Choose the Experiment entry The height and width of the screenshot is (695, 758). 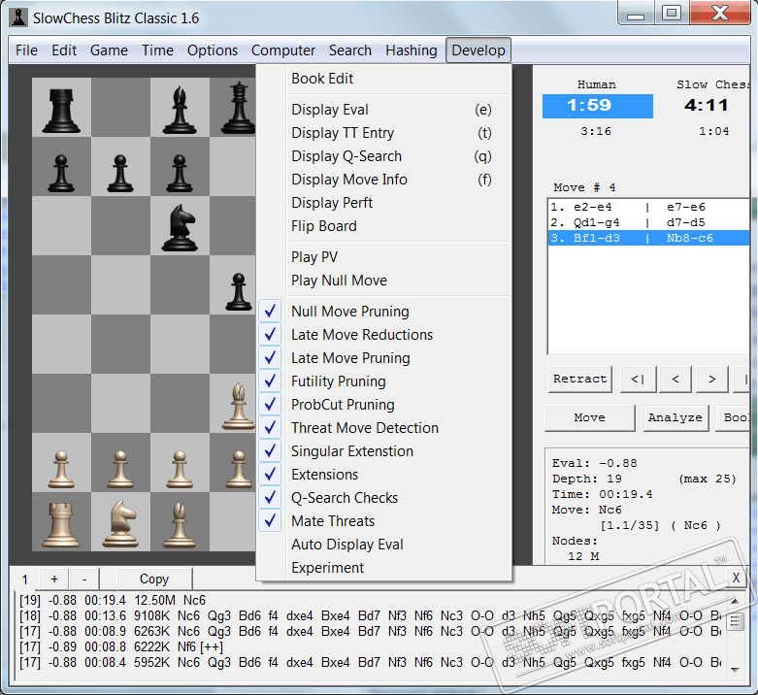(383, 568)
